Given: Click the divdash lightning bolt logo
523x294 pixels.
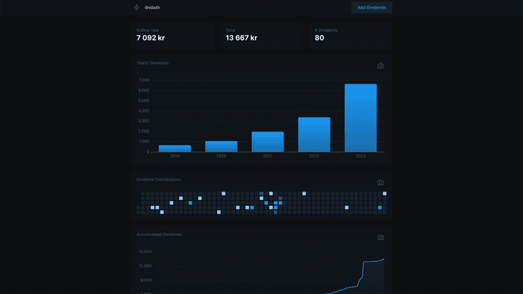Looking at the screenshot, I should click(x=137, y=7).
